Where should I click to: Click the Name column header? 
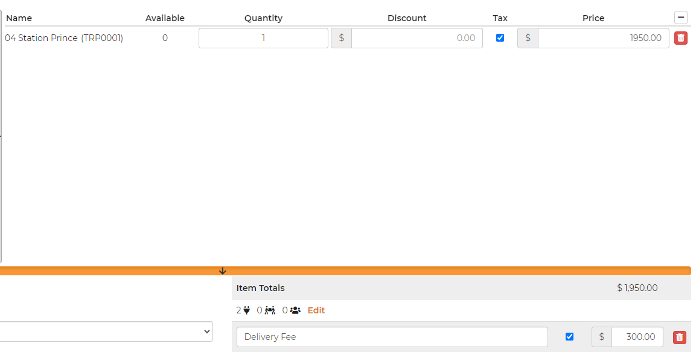tap(19, 18)
